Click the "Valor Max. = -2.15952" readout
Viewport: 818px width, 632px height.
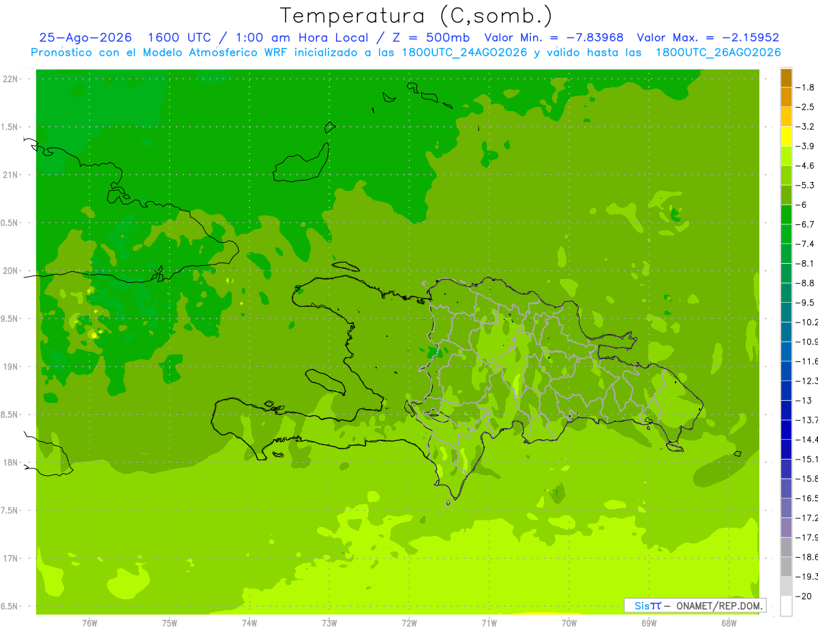(708, 37)
